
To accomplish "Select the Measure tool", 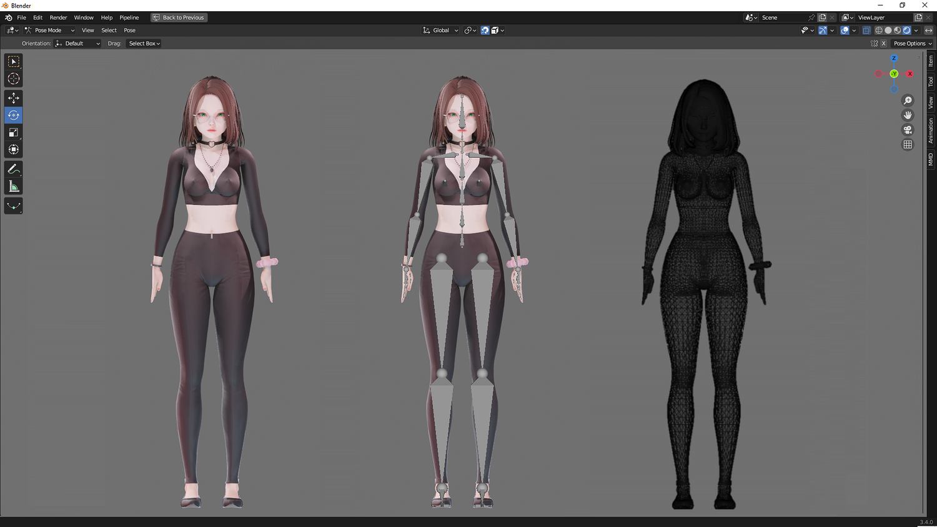I will pyautogui.click(x=13, y=186).
